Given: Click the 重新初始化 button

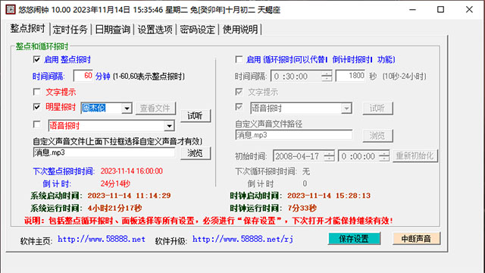Looking at the screenshot, I should click(415, 155).
